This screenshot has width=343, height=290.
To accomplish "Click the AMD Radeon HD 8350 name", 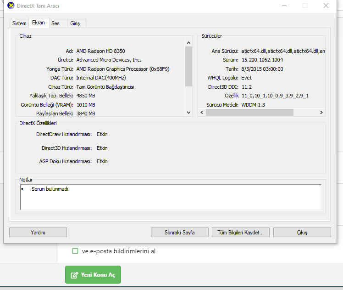I will (x=100, y=51).
